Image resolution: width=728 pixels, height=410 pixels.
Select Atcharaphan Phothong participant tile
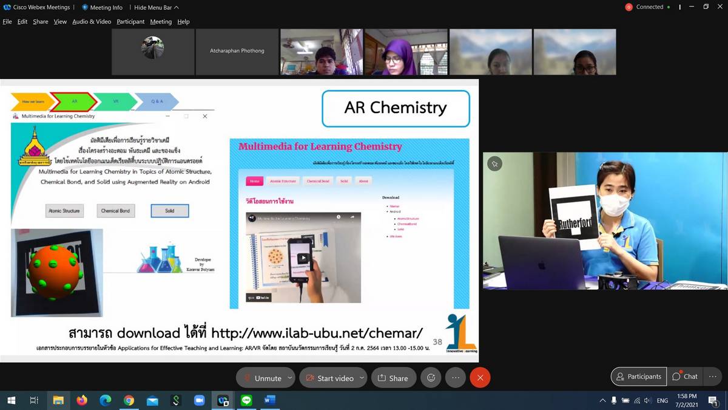[x=237, y=51]
